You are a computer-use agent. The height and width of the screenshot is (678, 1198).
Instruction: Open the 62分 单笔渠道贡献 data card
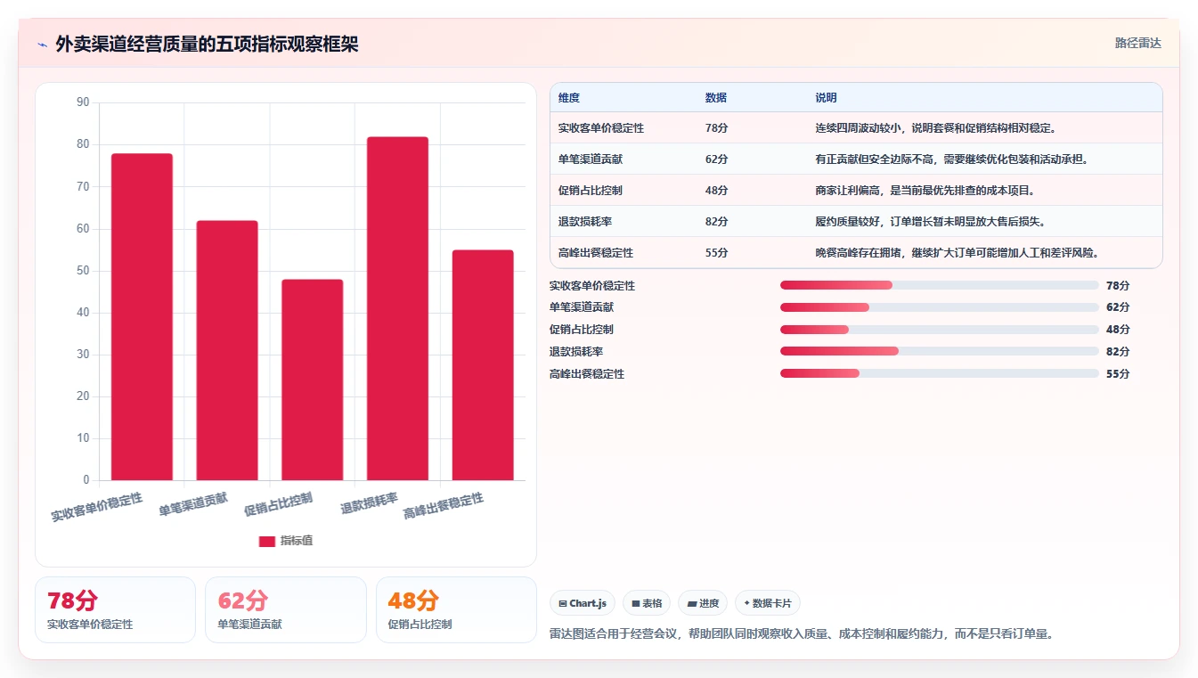(286, 609)
